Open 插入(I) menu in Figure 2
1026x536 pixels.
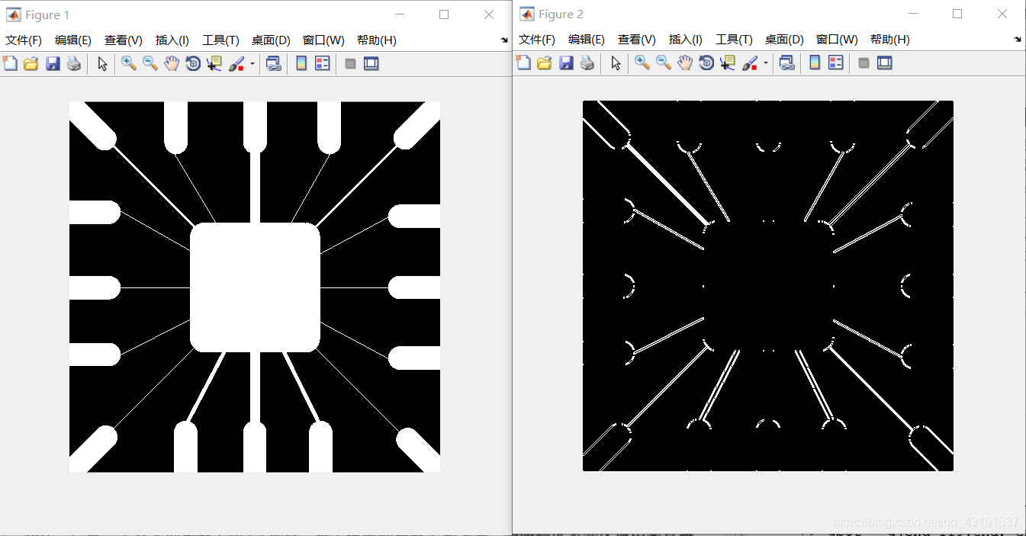click(686, 40)
